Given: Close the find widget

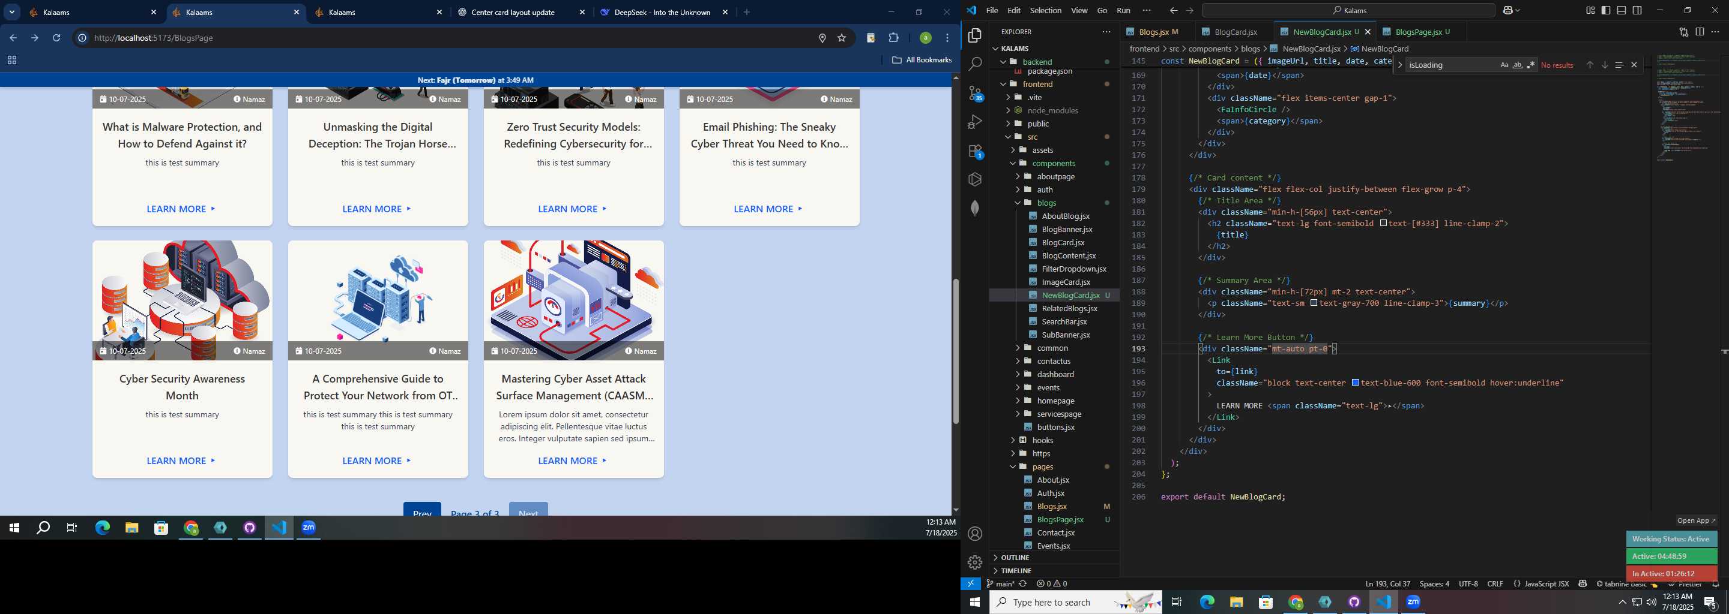Looking at the screenshot, I should (1634, 65).
